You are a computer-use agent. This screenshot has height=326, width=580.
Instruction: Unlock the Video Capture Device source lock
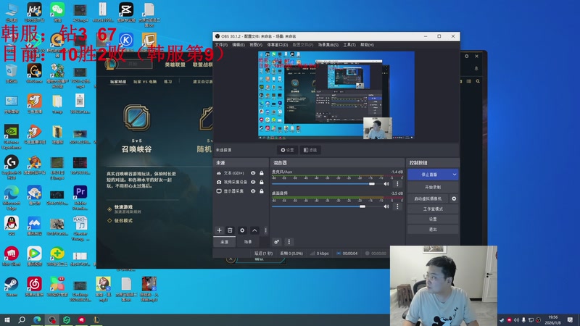(262, 182)
